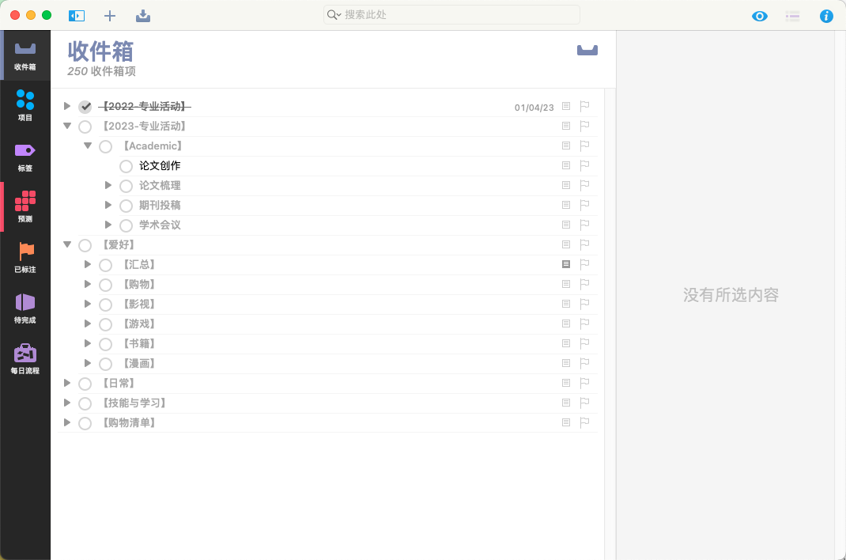Screen dimensions: 846x560
Task: Click the clean up tray toolbar icon
Action: [143, 15]
